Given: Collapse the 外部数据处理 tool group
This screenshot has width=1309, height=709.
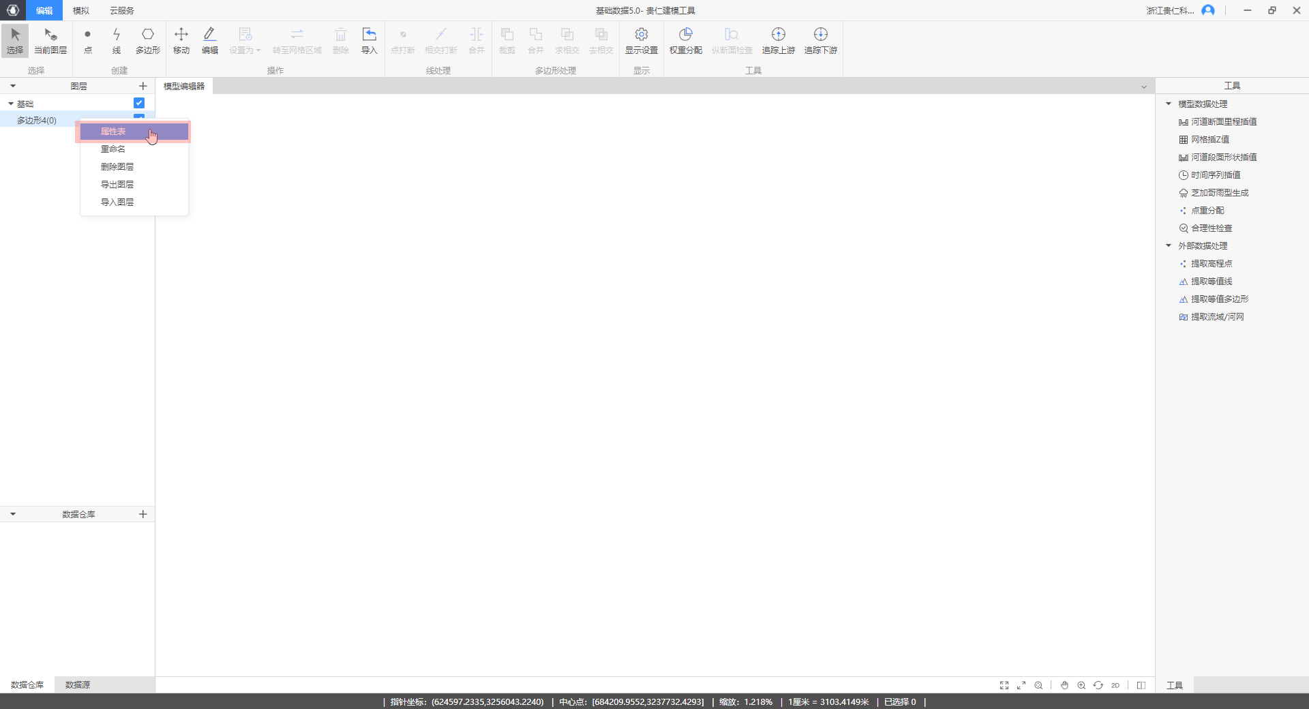Looking at the screenshot, I should pos(1169,245).
